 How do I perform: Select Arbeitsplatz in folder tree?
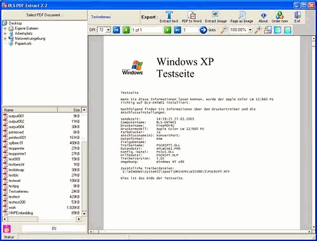23,34
